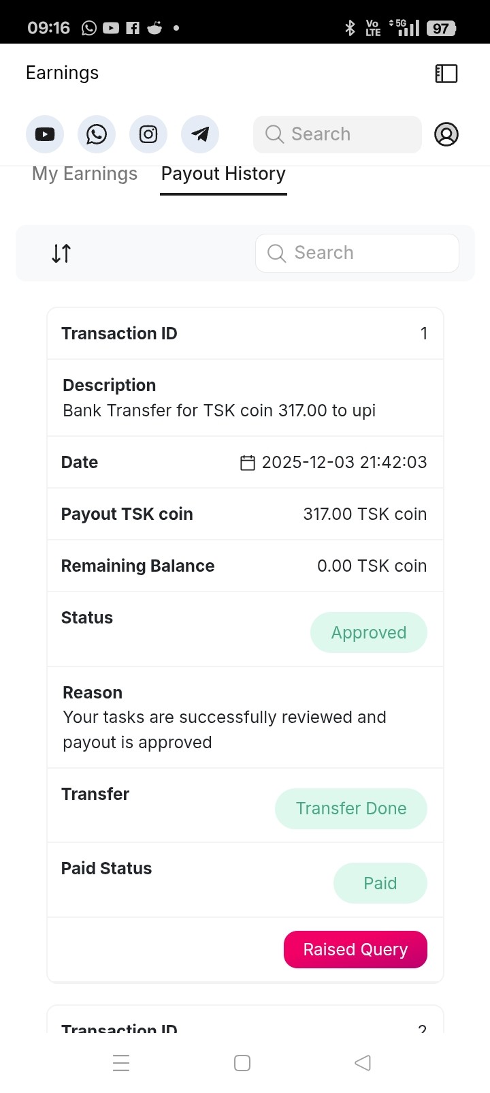Toggle the sidebar panel icon

[x=446, y=74]
